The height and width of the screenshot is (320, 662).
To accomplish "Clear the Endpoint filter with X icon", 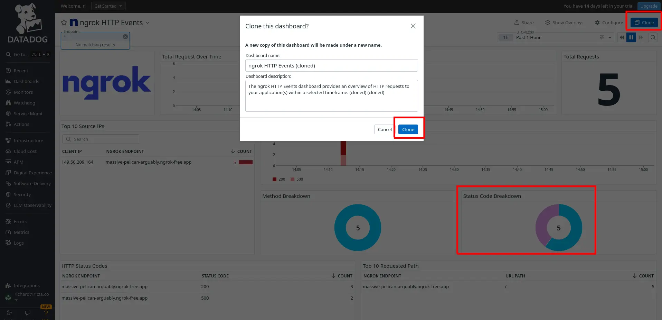I will click(125, 37).
